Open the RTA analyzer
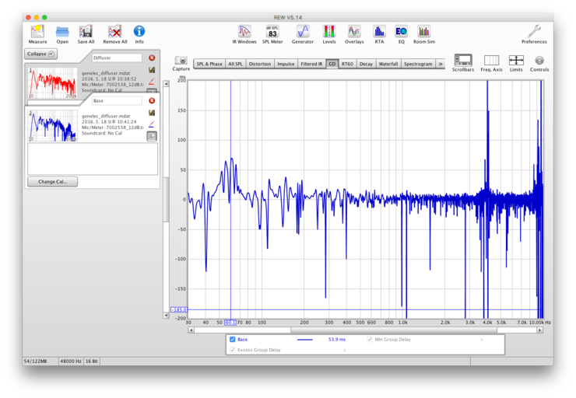The height and width of the screenshot is (398, 576). 379,33
